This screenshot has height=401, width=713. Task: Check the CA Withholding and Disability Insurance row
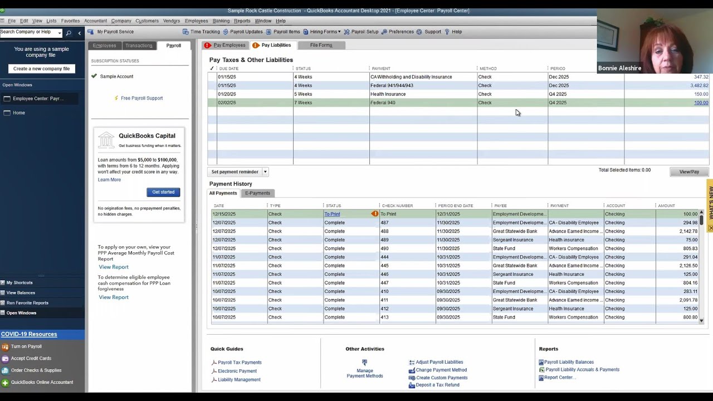(x=212, y=77)
